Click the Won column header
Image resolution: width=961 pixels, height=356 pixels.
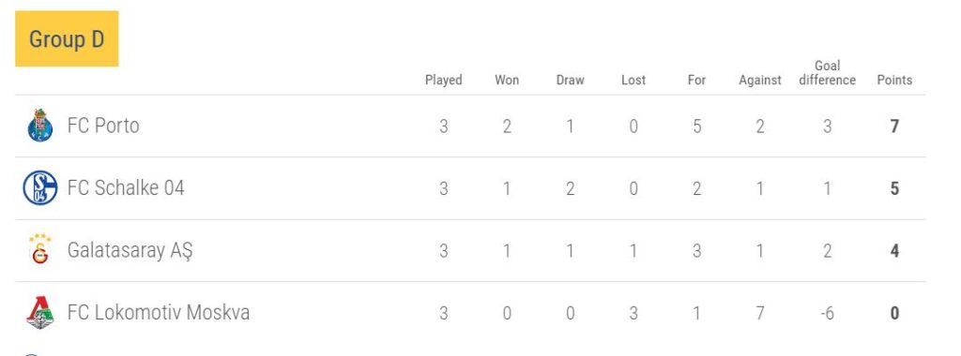507,81
